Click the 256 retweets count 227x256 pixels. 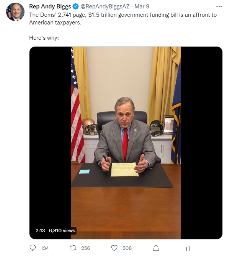[85, 248]
